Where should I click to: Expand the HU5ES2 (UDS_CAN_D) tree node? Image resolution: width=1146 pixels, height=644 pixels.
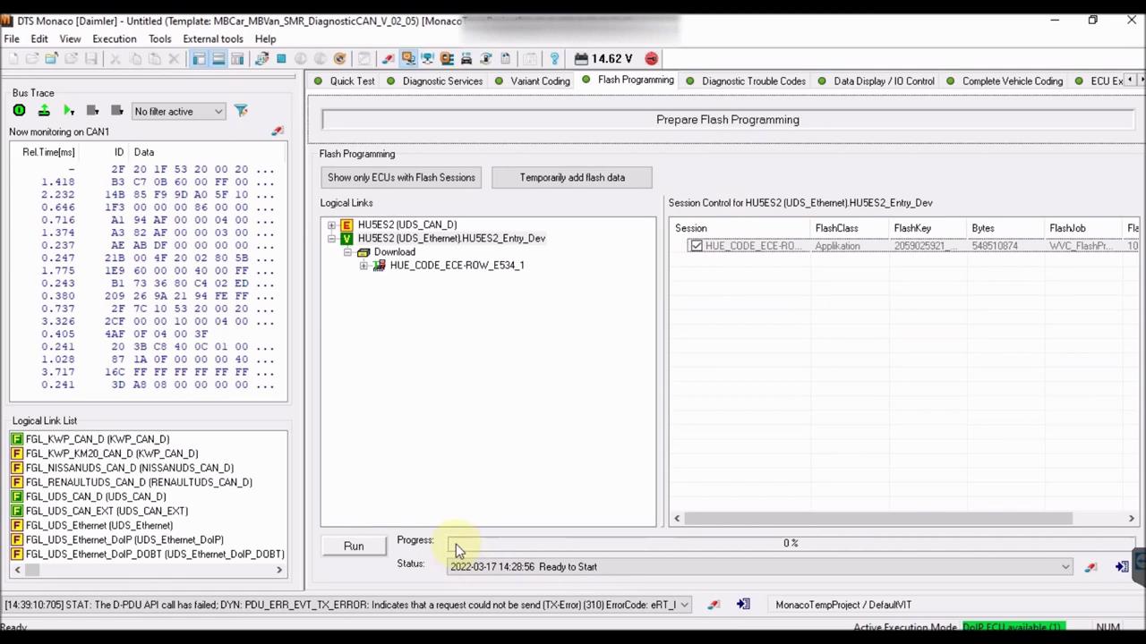[x=331, y=225]
